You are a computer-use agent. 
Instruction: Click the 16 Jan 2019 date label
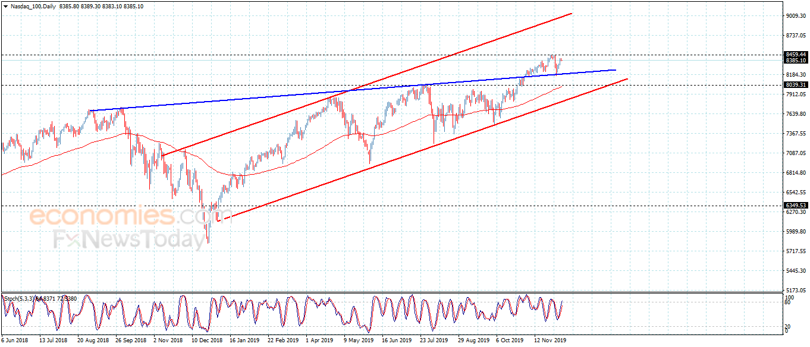tap(244, 340)
